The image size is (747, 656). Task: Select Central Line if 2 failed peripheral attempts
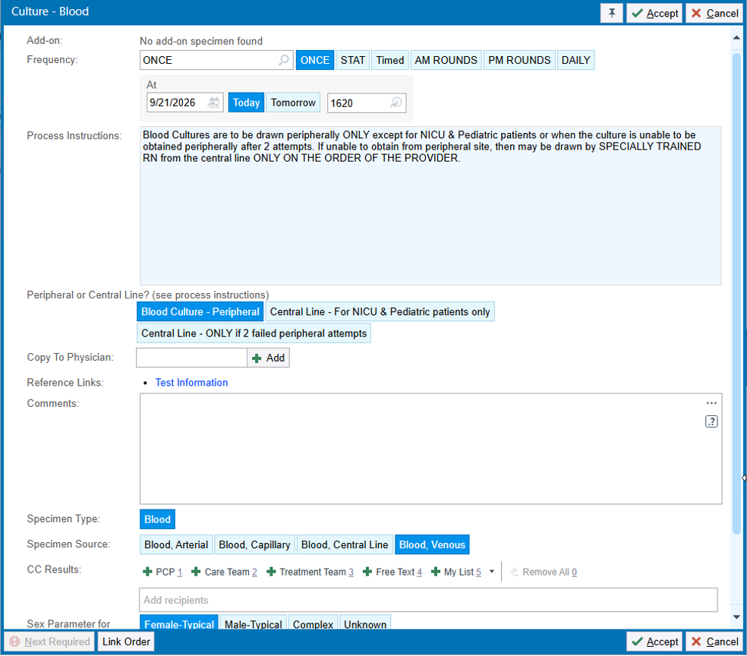click(254, 333)
